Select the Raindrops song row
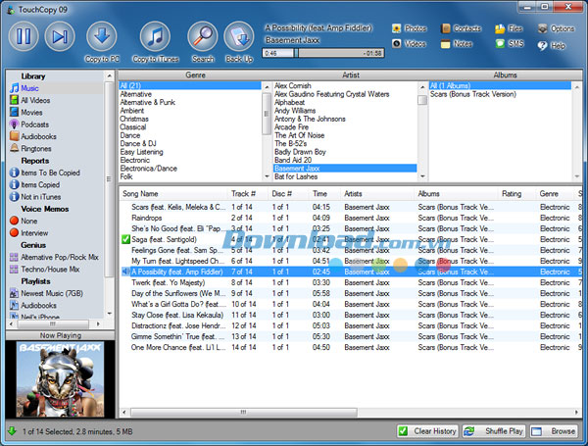This screenshot has height=446, width=588. 350,218
